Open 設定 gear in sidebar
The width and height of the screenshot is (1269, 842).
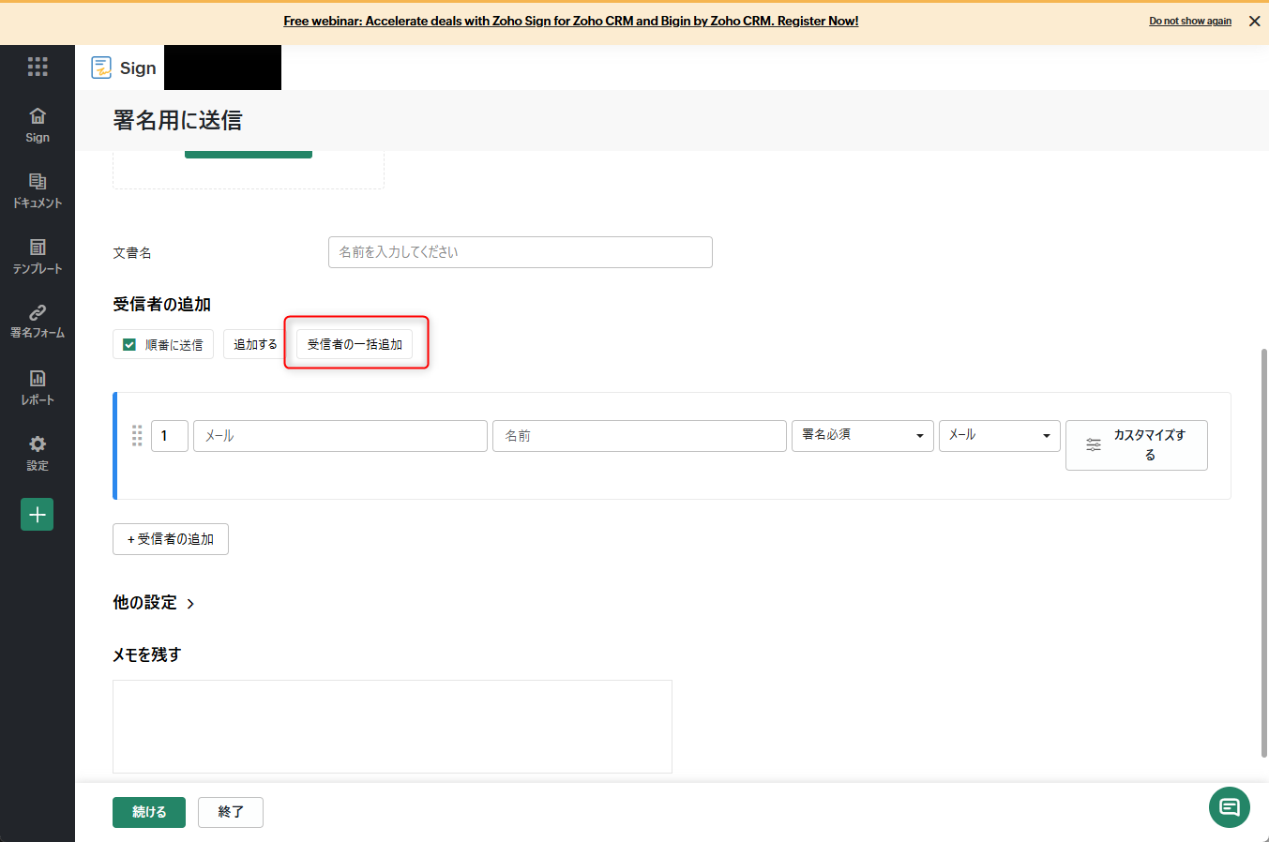[x=38, y=453]
